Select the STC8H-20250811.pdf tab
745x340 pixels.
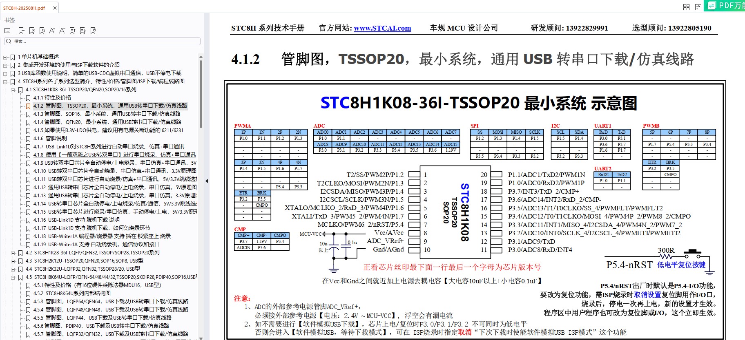25,8
